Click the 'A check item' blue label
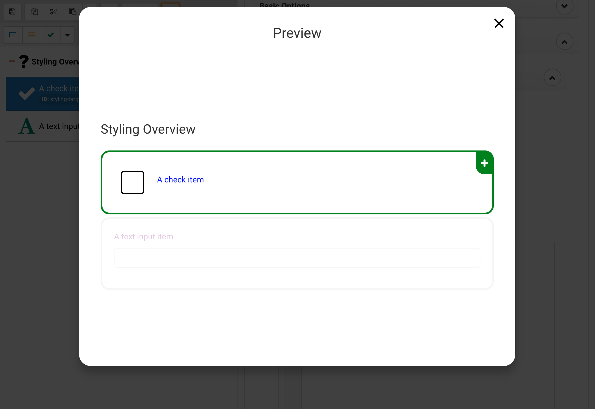Screen dimensions: 595x409 coord(180,180)
